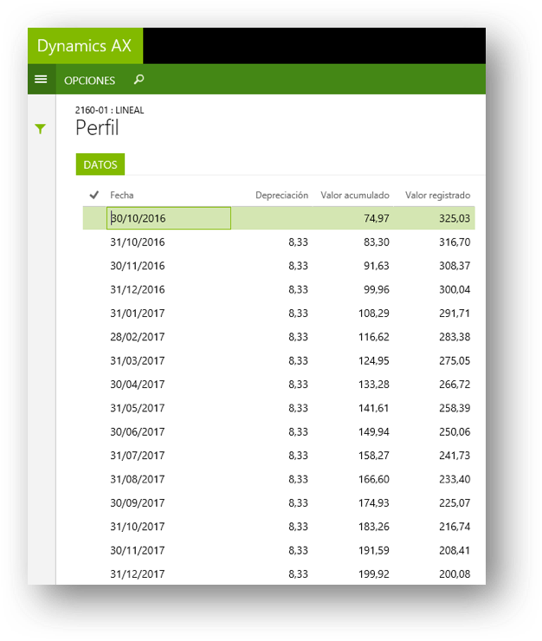
Task: Select the 31/03/2017 date cell
Action: point(138,360)
